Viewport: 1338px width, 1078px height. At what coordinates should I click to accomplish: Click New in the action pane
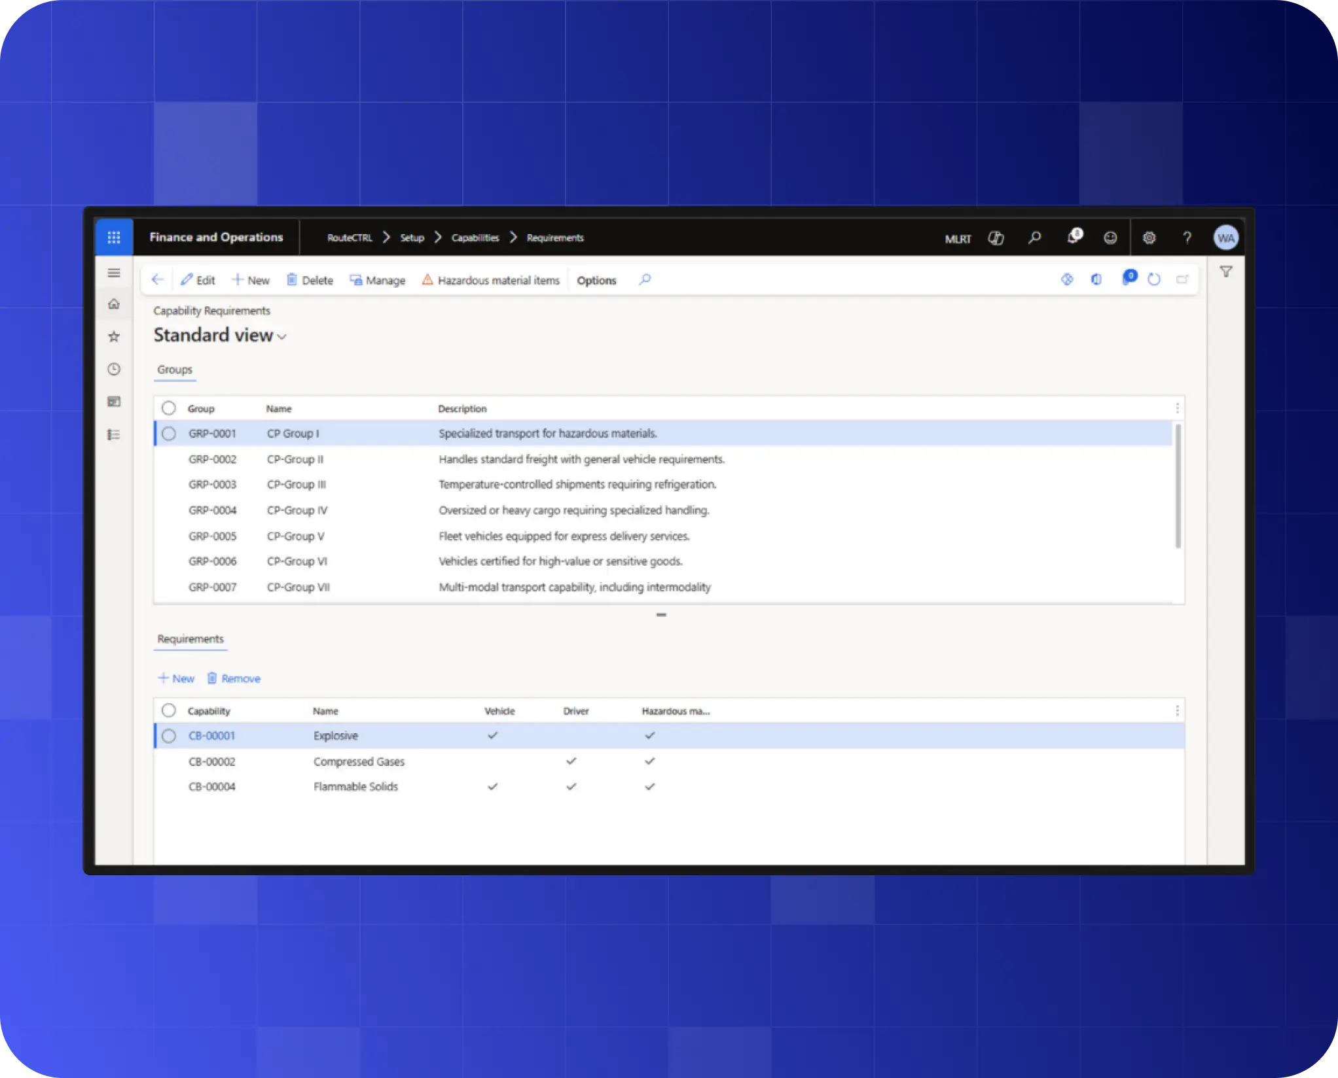(251, 281)
